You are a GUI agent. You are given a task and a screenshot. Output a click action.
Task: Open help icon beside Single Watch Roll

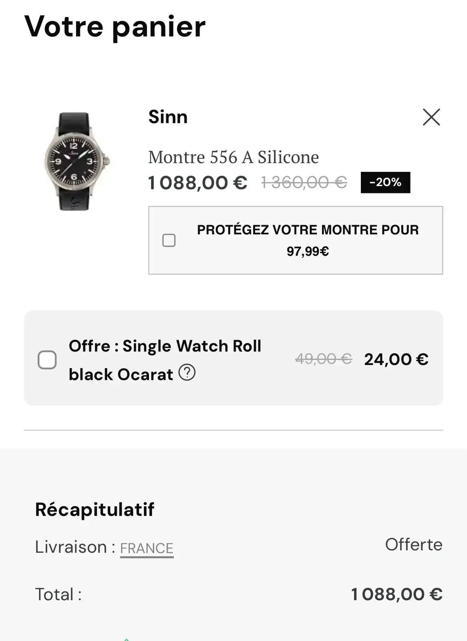point(187,373)
